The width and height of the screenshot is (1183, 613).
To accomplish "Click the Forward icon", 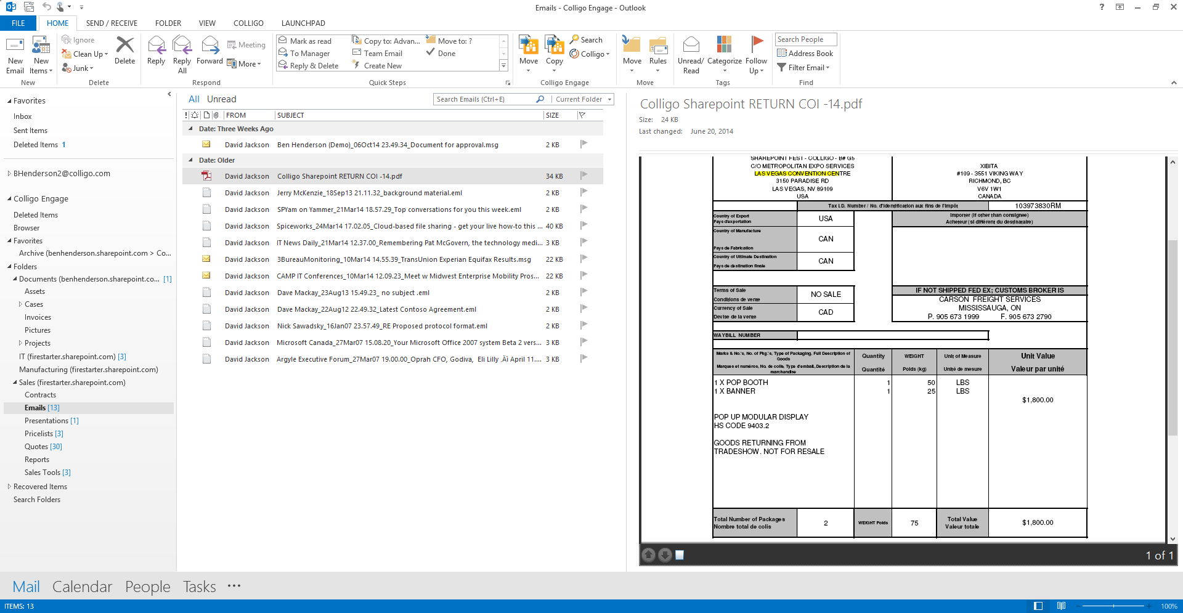I will pyautogui.click(x=210, y=45).
